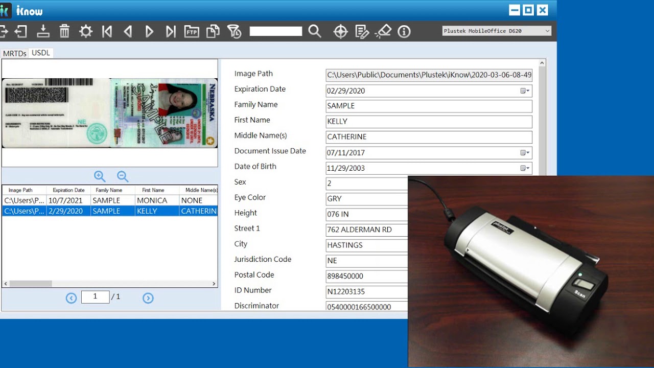The image size is (654, 368).
Task: Go to previous page circle arrow
Action: pos(71,298)
